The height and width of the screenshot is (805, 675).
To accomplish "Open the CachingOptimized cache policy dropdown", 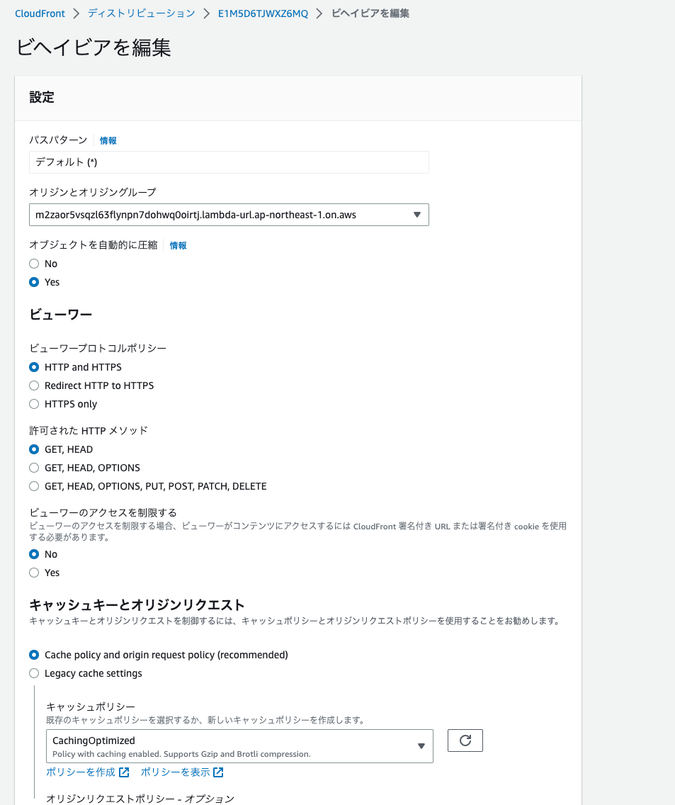I will [239, 746].
